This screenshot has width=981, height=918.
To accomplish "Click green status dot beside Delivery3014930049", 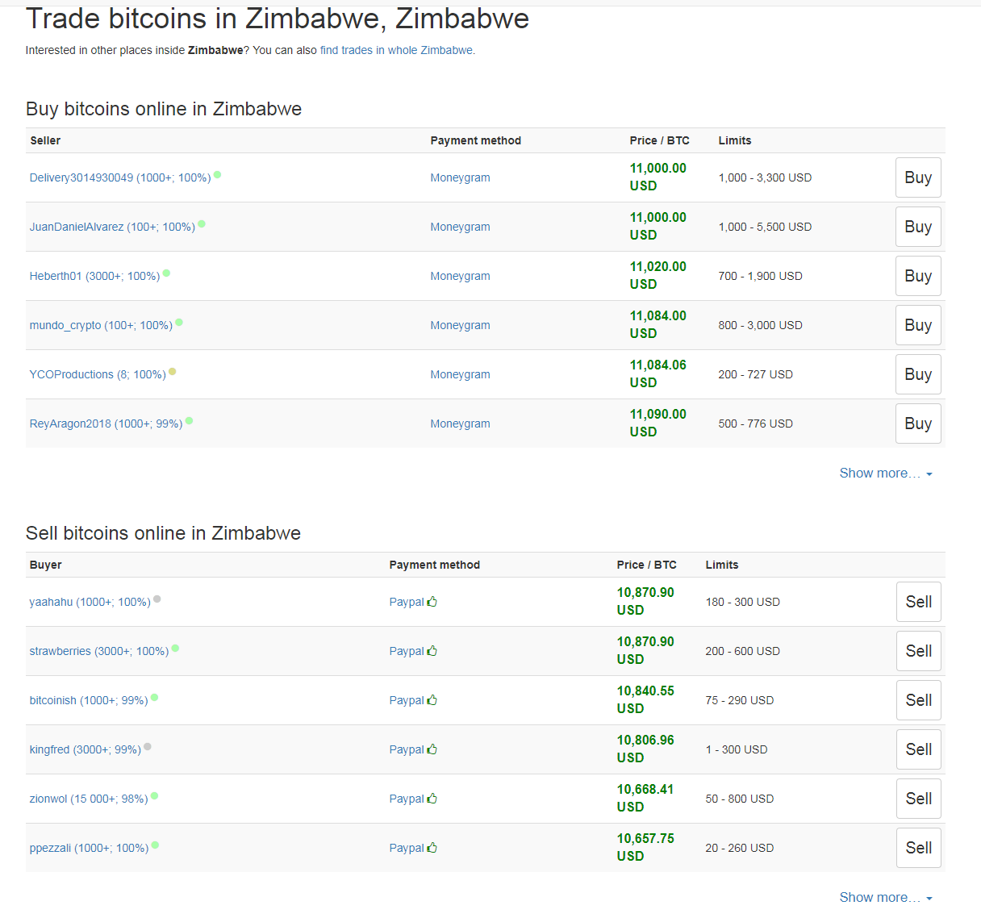I will (x=218, y=174).
